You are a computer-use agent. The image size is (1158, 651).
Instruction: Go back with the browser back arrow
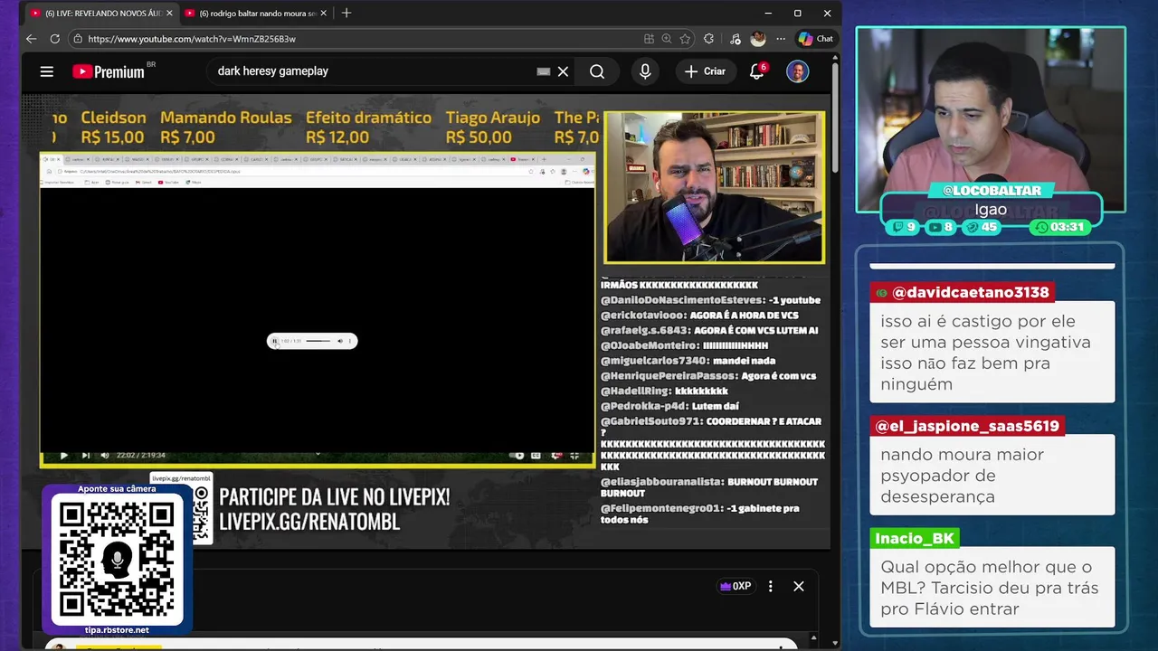(x=31, y=39)
